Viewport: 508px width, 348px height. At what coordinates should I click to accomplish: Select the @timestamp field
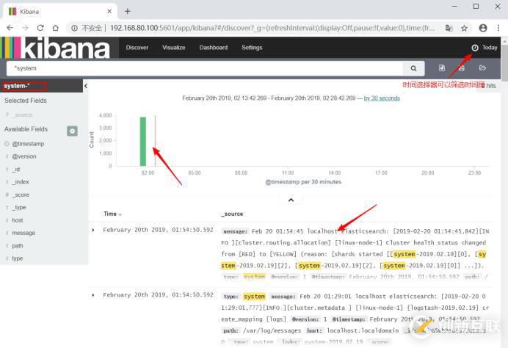[28, 144]
